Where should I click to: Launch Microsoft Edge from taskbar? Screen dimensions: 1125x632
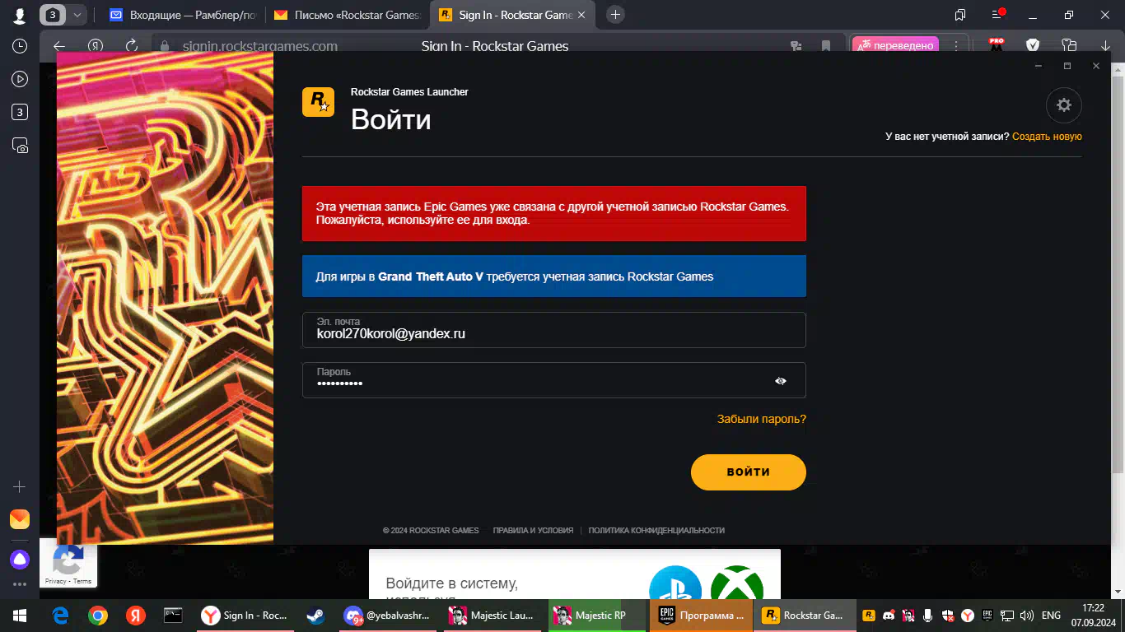point(60,616)
